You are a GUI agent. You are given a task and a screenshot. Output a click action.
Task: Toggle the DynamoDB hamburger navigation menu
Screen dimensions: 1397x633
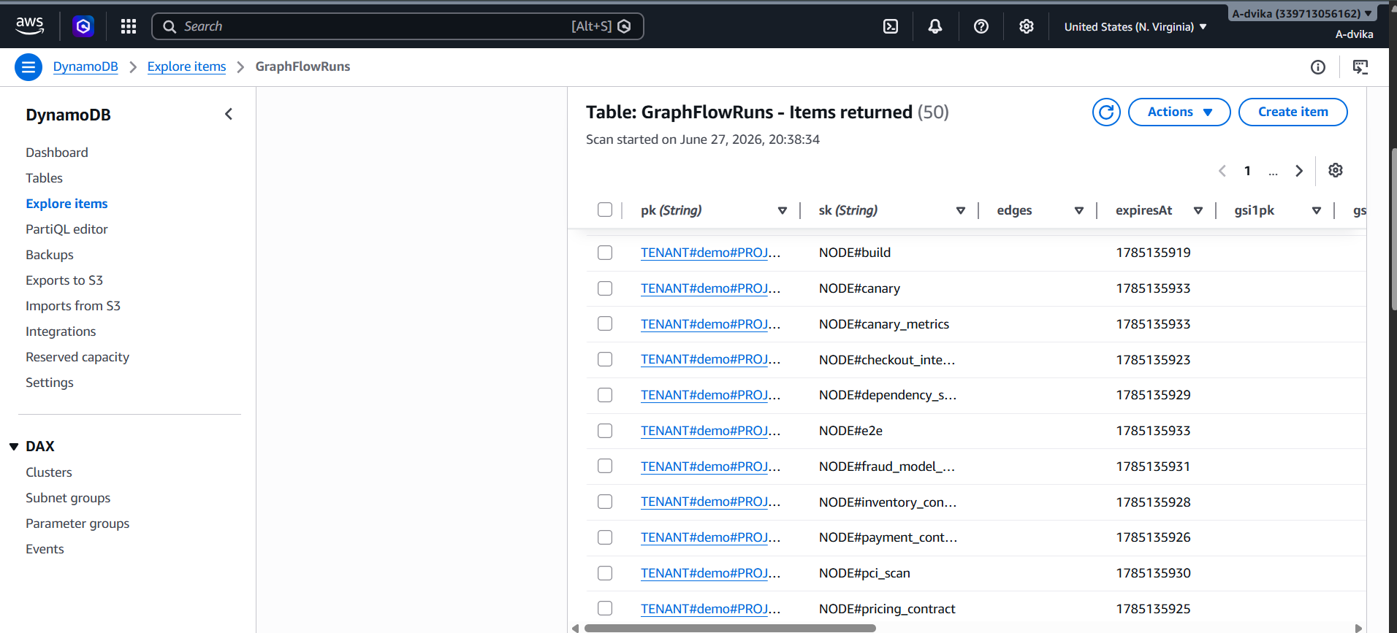tap(28, 67)
